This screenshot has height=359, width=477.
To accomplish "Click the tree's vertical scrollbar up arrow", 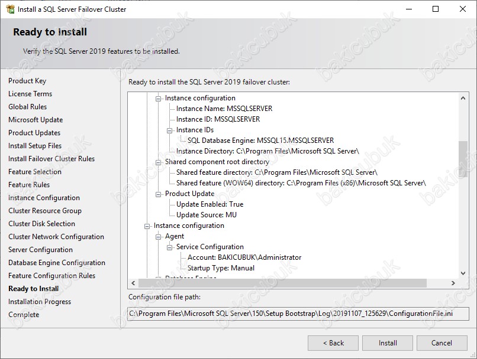I will [463, 98].
